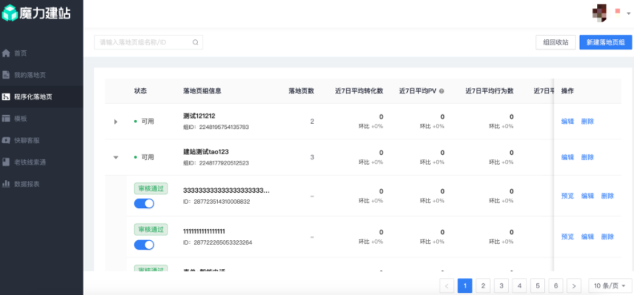Select page 5 in pagination

click(x=538, y=285)
